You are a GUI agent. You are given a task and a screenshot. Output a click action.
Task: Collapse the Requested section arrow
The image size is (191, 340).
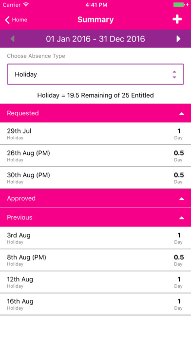182,113
